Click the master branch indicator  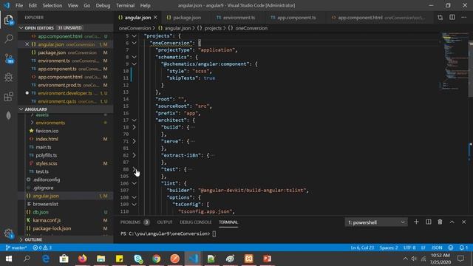point(16,248)
